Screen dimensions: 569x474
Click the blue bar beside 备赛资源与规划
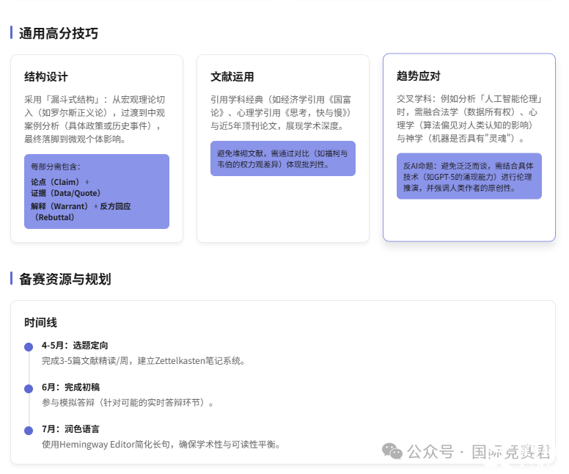click(12, 279)
